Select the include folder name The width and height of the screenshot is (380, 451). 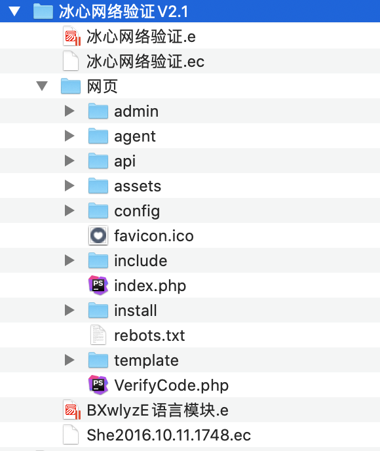[141, 261]
